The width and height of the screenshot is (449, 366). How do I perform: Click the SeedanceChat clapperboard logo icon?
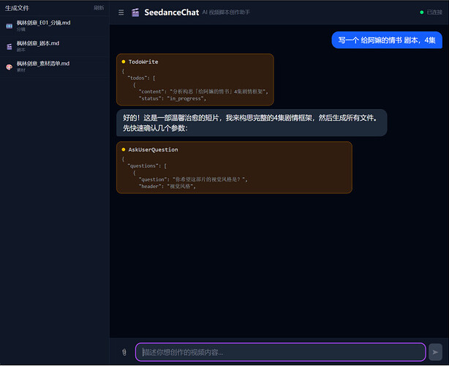135,12
